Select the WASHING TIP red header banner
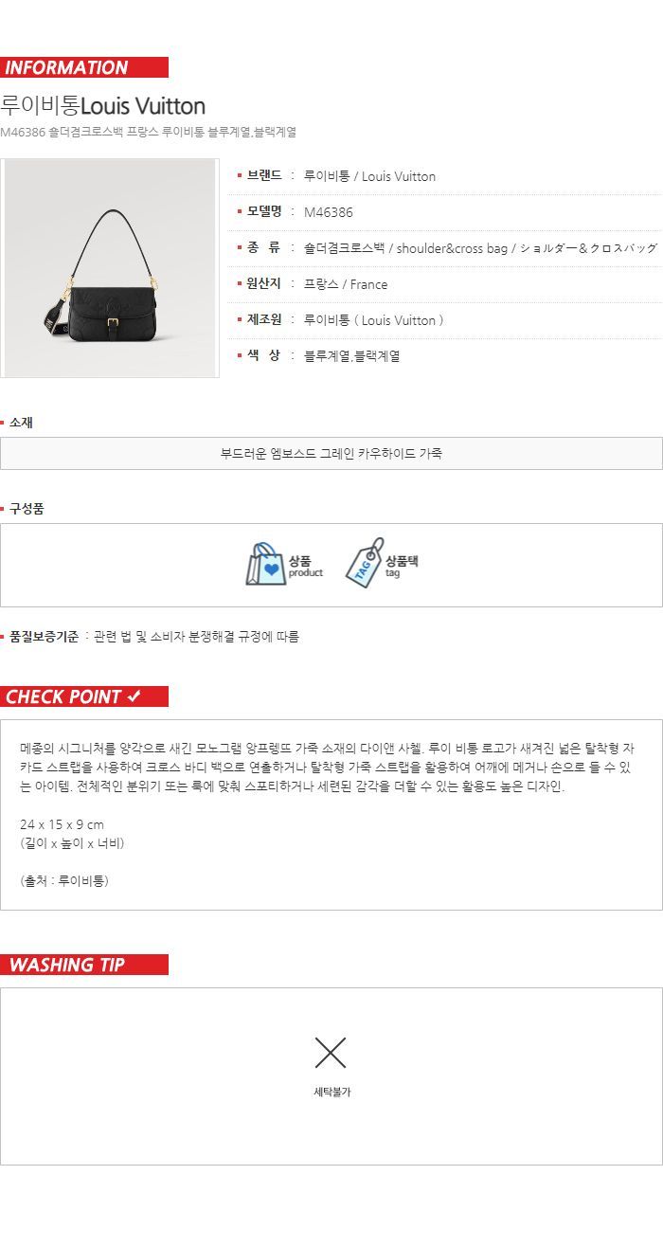The image size is (663, 1247). (x=84, y=965)
